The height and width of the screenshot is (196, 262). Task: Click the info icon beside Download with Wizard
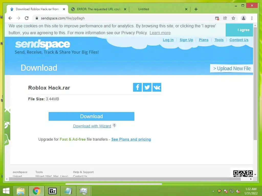114,125
